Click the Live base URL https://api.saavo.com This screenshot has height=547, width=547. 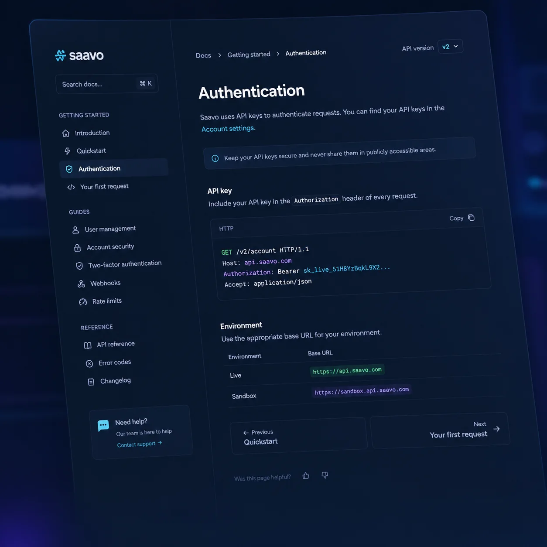[x=347, y=371]
